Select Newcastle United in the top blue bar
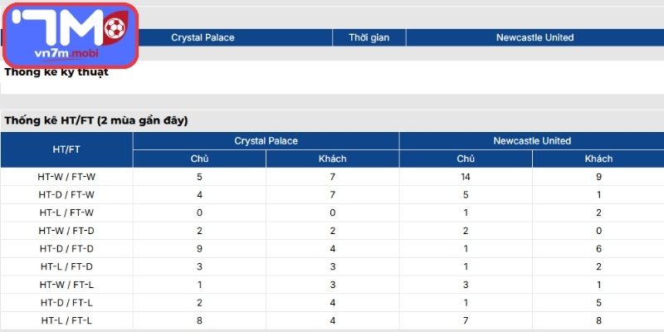The image size is (664, 332). [535, 37]
